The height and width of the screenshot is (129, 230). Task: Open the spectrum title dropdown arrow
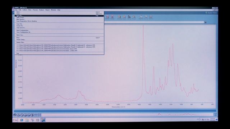coord(205,22)
